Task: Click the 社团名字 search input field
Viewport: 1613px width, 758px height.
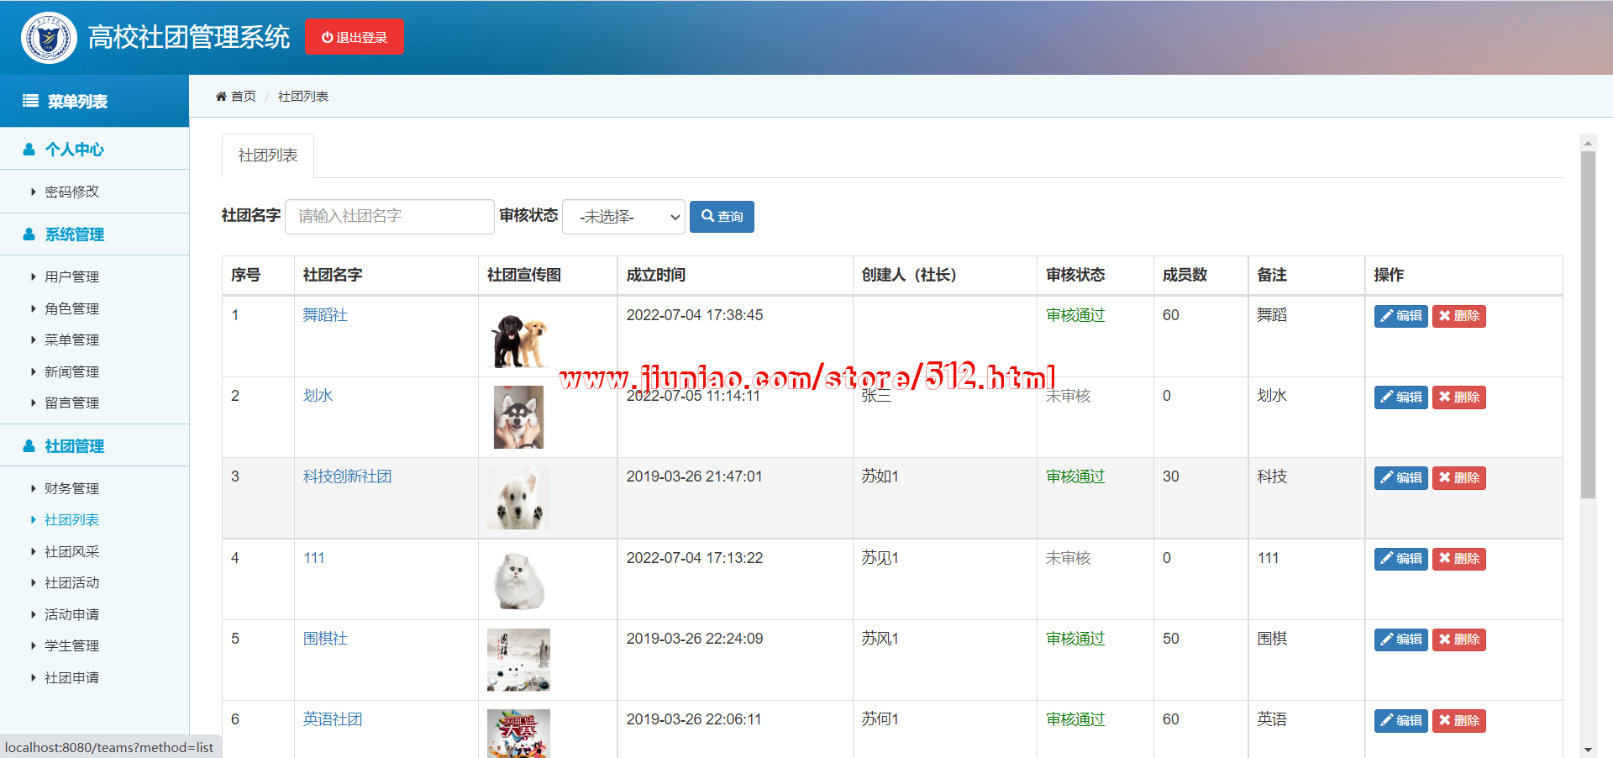Action: pos(390,217)
